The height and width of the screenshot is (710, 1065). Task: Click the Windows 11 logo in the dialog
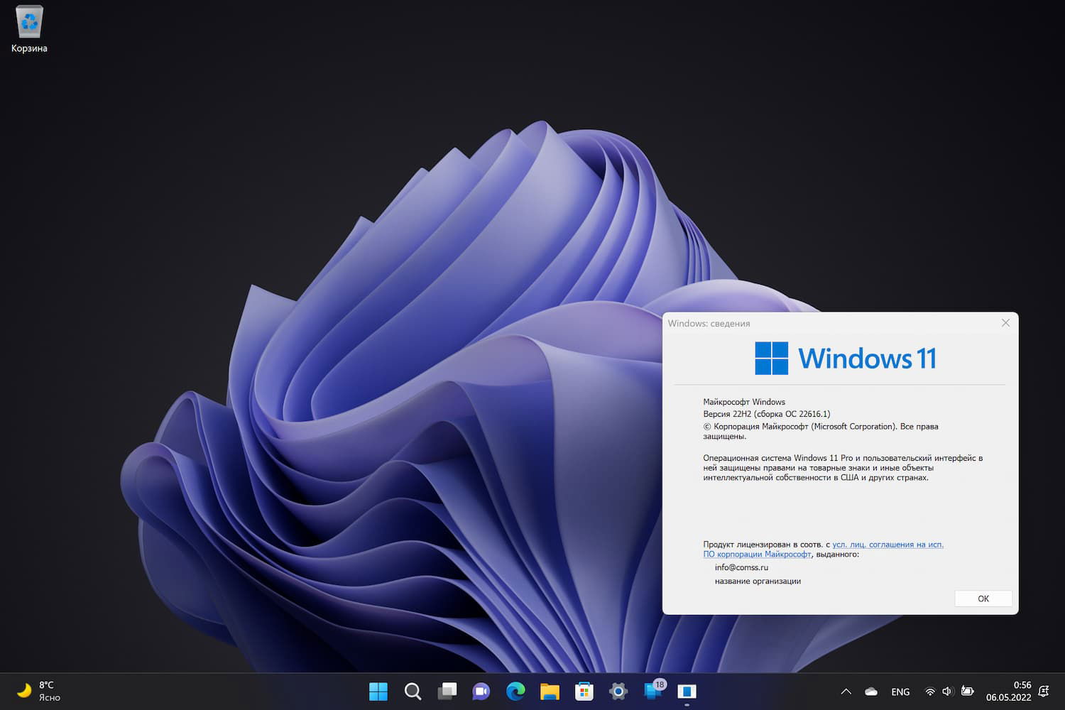tap(845, 359)
